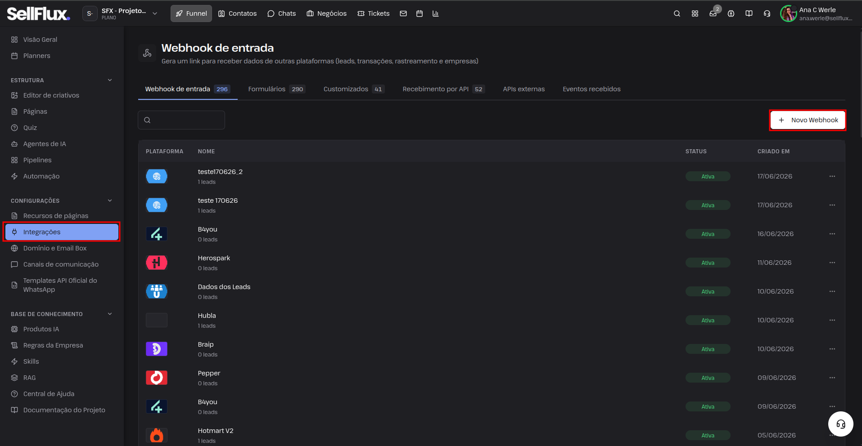The image size is (862, 446).
Task: Collapse the ESTRUTURA sidebar section
Action: [110, 80]
